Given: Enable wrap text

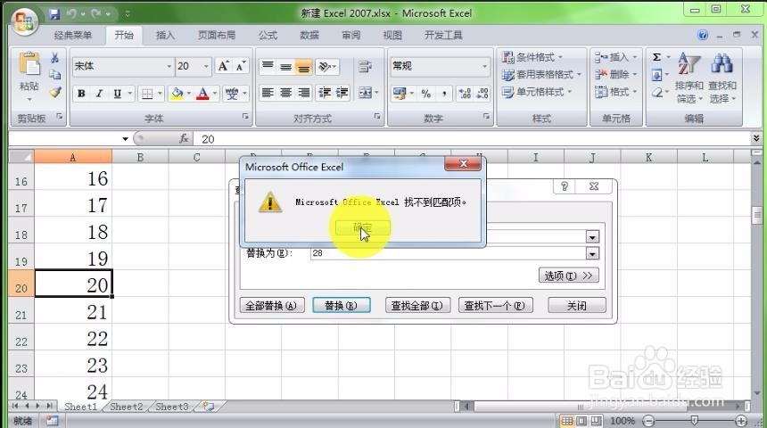Looking at the screenshot, I should (x=365, y=66).
